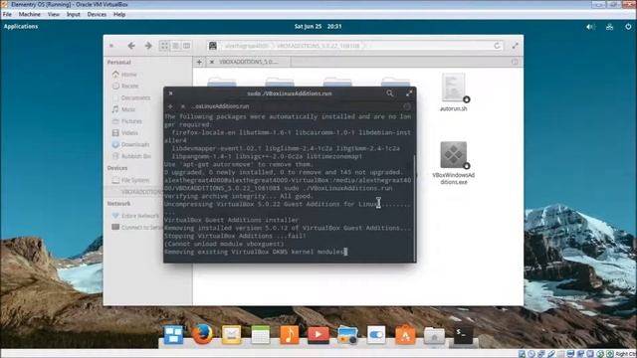Viewport: 637px width, 358px height.
Task: Switch file manager to list view
Action: (x=175, y=46)
